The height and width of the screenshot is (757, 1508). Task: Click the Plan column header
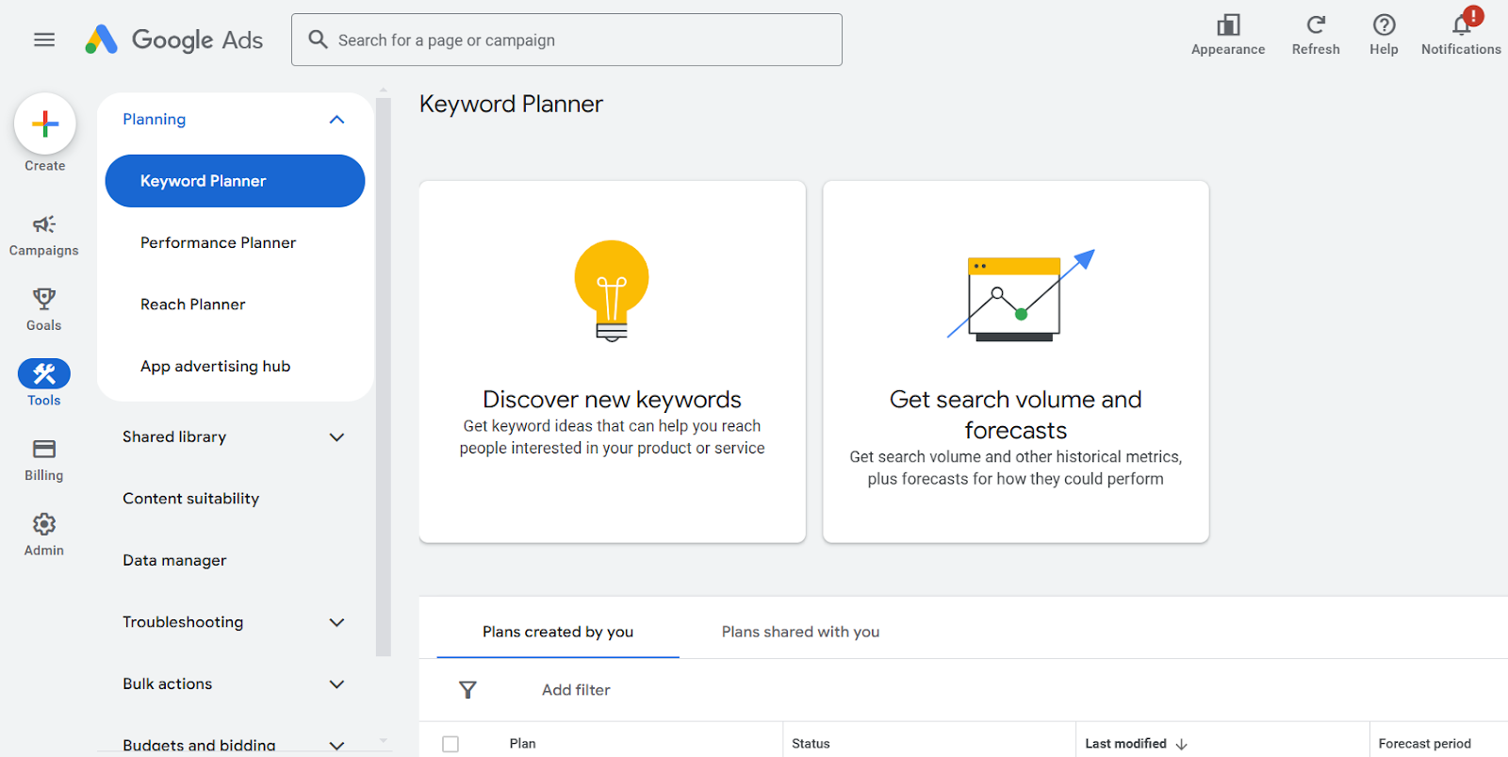522,744
